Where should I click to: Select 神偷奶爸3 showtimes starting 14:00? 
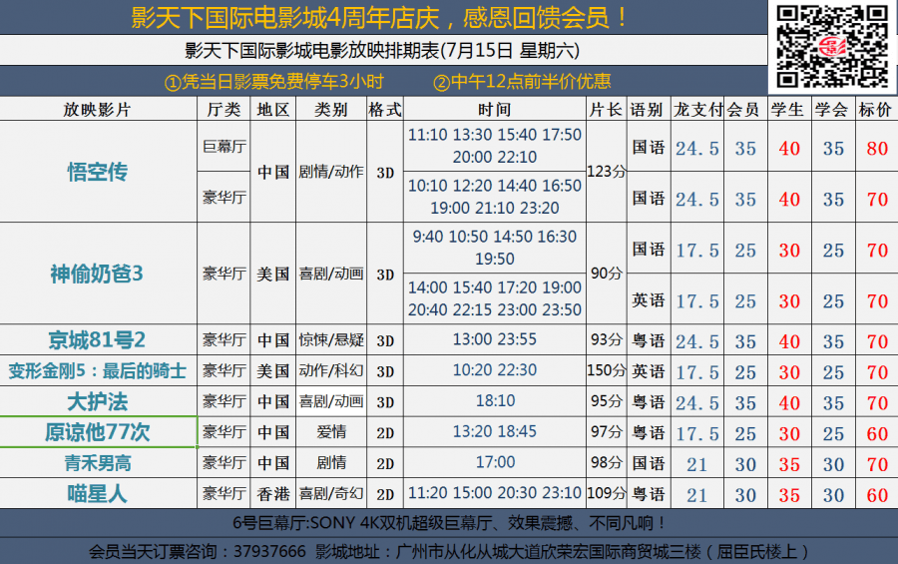(x=495, y=298)
